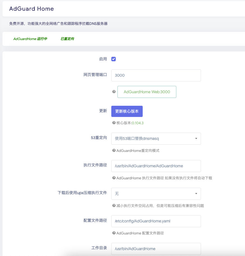Image resolution: width=245 pixels, height=256 pixels.
Task: Click the 如果没有执行文件将自动下载 hint text
Action: click(188, 178)
